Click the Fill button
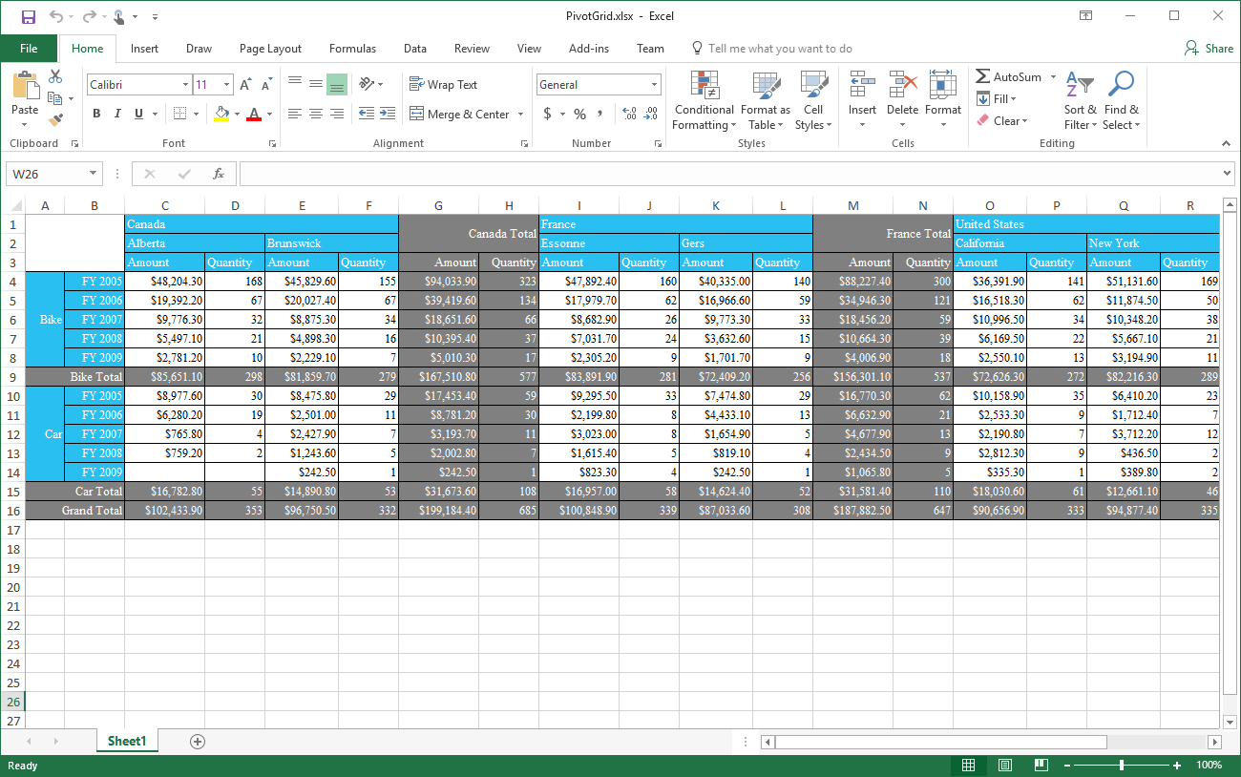 (997, 98)
